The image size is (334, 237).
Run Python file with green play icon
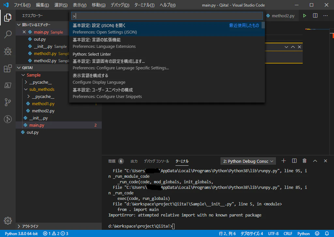(x=305, y=16)
